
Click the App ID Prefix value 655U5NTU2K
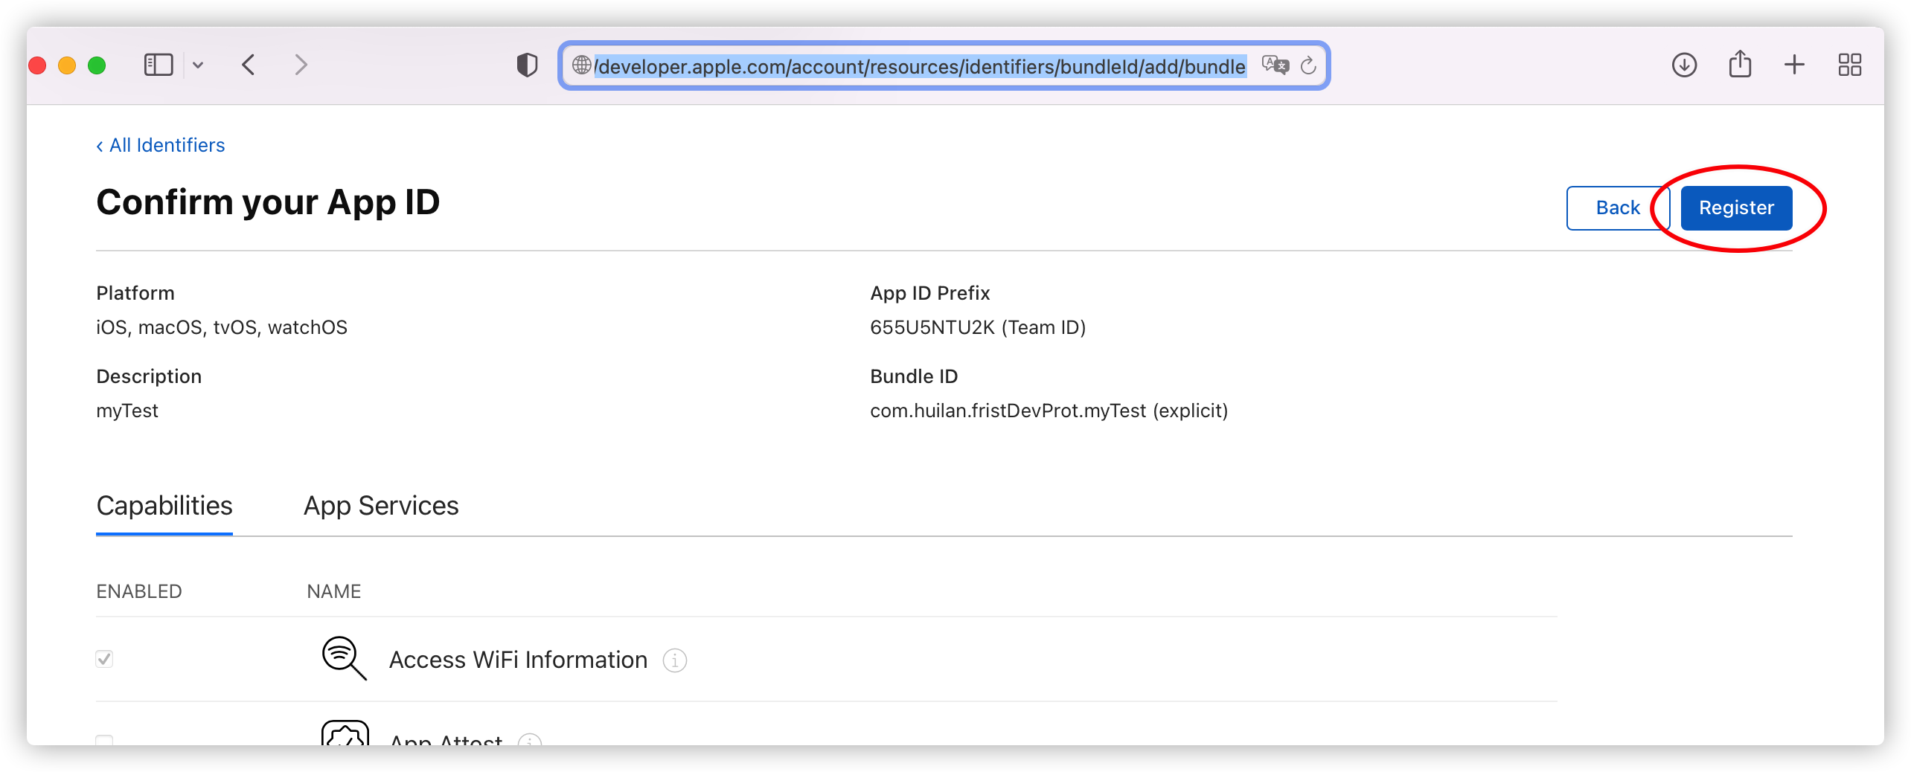tap(932, 327)
